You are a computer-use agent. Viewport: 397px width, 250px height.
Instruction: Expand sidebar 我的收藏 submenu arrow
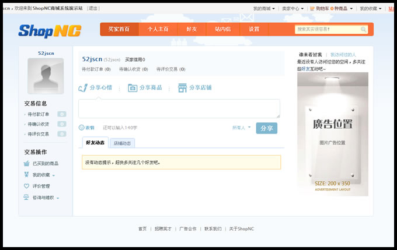coord(54,175)
